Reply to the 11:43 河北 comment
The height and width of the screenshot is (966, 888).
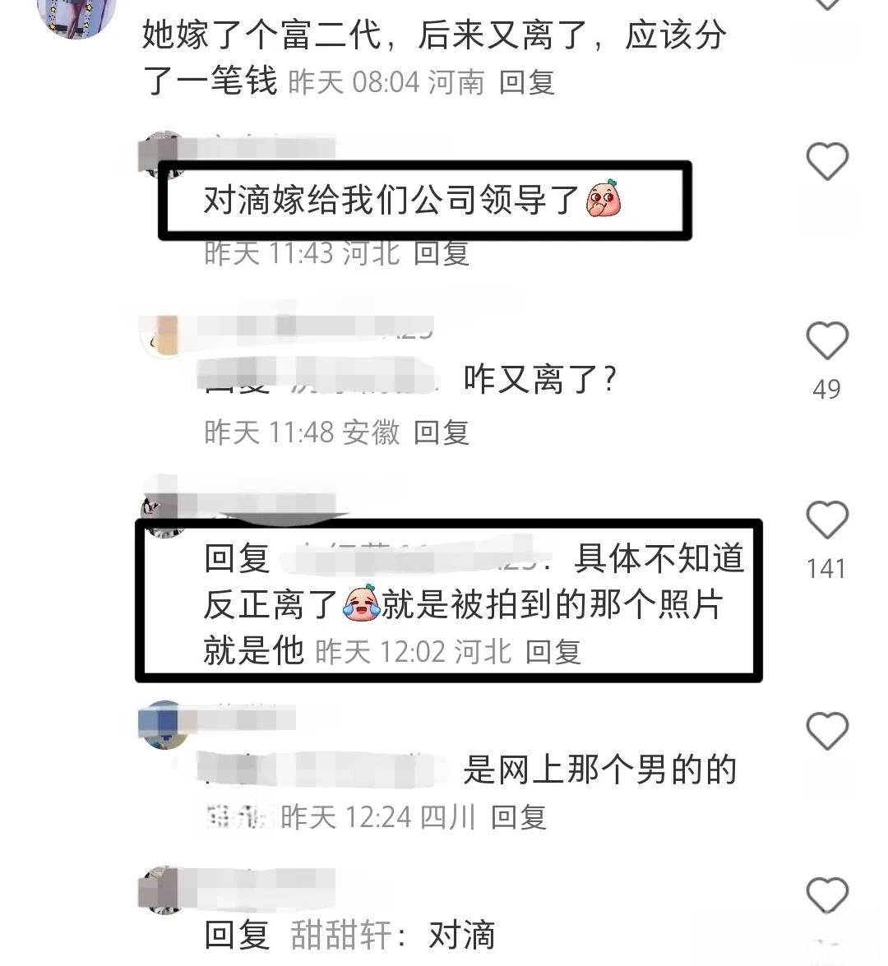point(442,253)
